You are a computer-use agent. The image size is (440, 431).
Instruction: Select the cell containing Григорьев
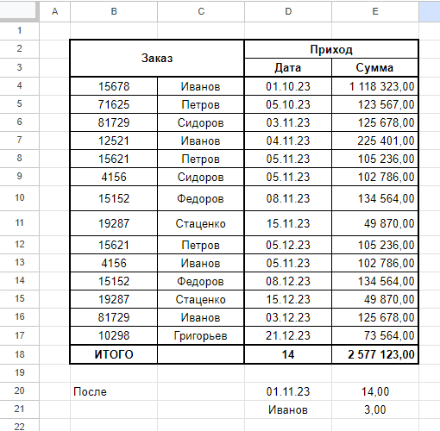(201, 335)
